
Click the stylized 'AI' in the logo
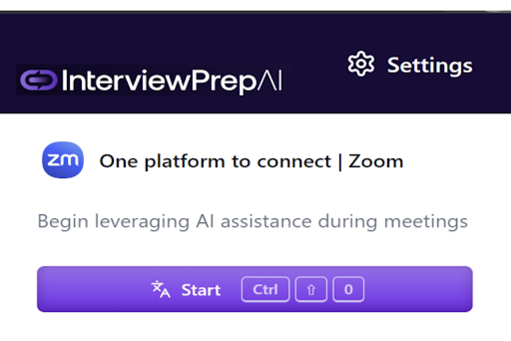270,80
